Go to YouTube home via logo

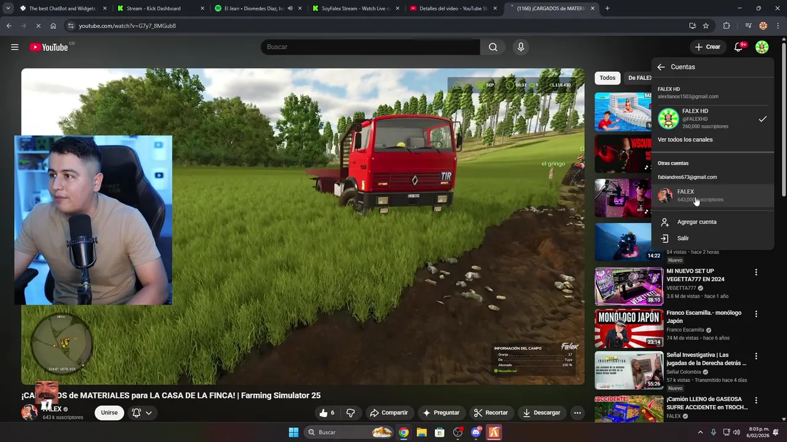[49, 47]
